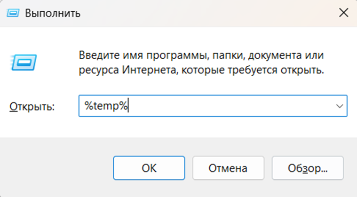Click the "ресурса Интернета" description line
Image resolution: width=357 pixels, height=197 pixels.
point(201,71)
